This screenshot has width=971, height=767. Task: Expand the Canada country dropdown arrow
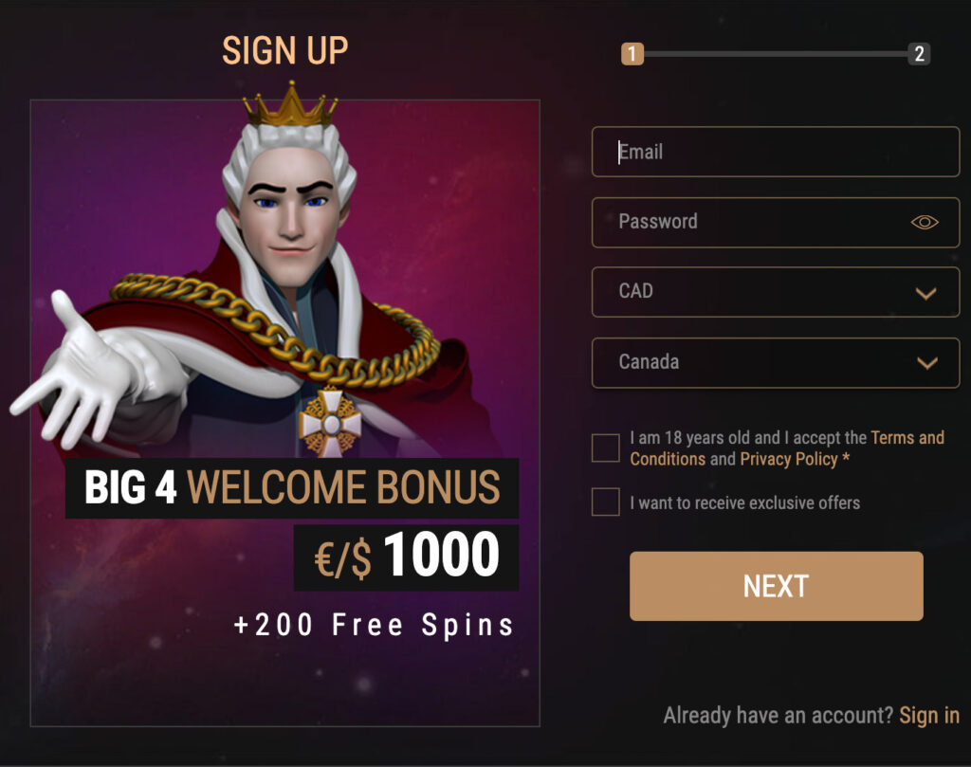pos(927,363)
